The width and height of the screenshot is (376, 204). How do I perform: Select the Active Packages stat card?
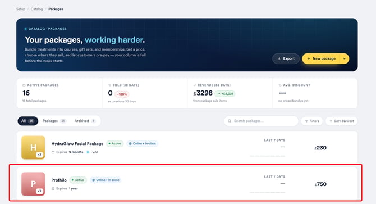pos(59,93)
